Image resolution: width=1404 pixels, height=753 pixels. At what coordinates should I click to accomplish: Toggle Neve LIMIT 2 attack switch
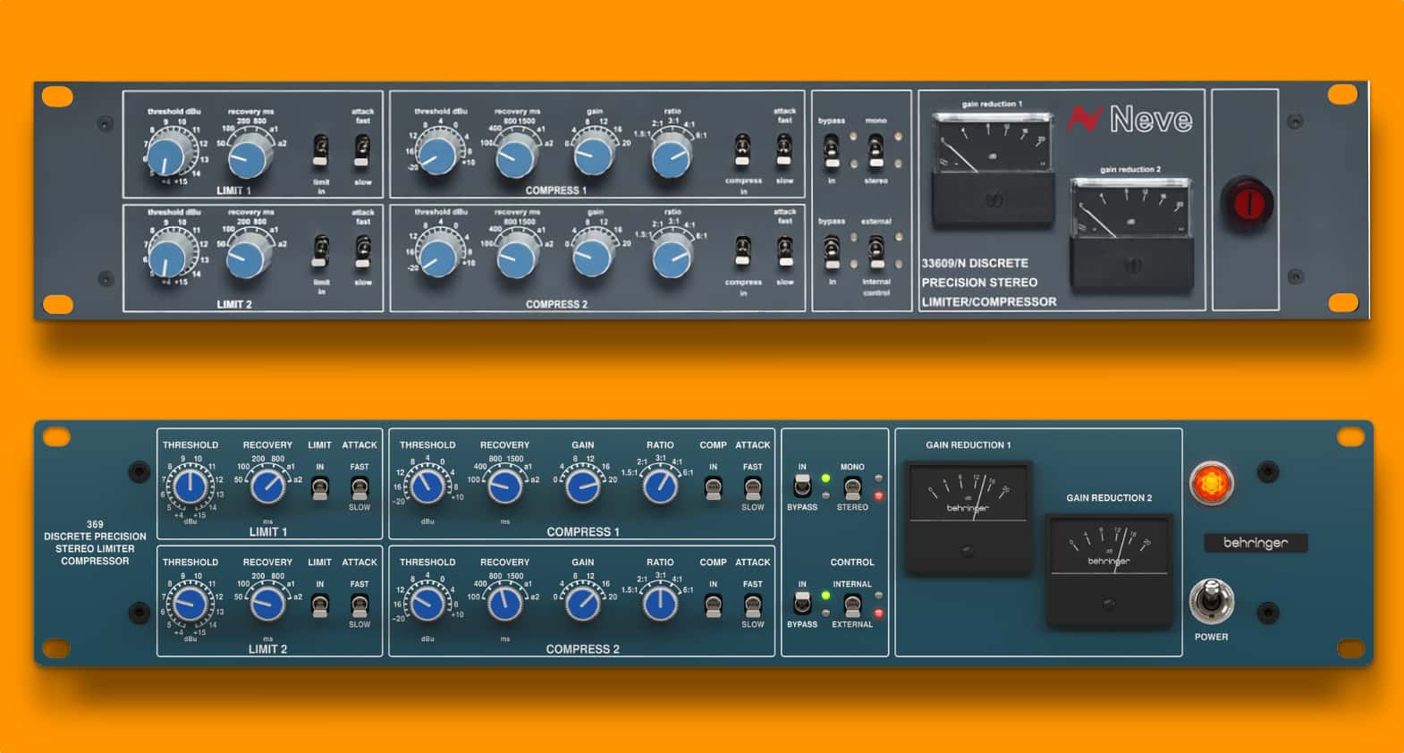click(362, 250)
